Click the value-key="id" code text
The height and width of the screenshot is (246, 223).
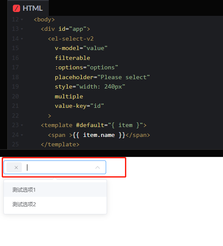click(79, 106)
